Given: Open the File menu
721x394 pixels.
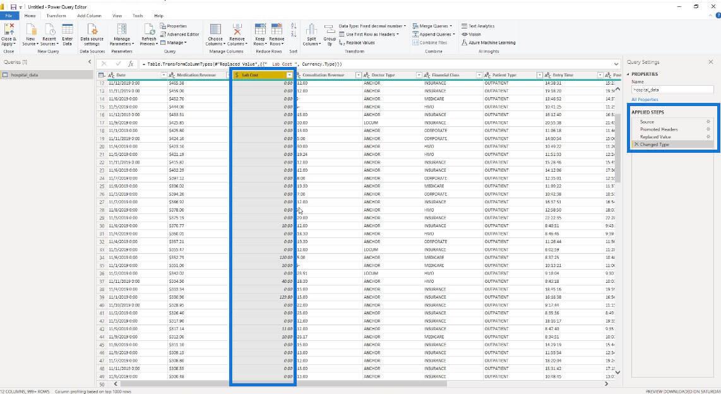Looking at the screenshot, I should point(9,16).
